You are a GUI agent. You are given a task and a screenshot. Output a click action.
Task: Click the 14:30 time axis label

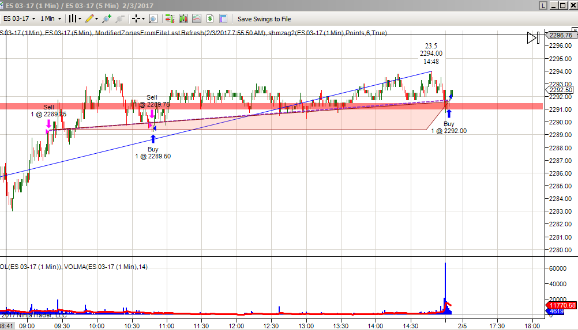411,326
